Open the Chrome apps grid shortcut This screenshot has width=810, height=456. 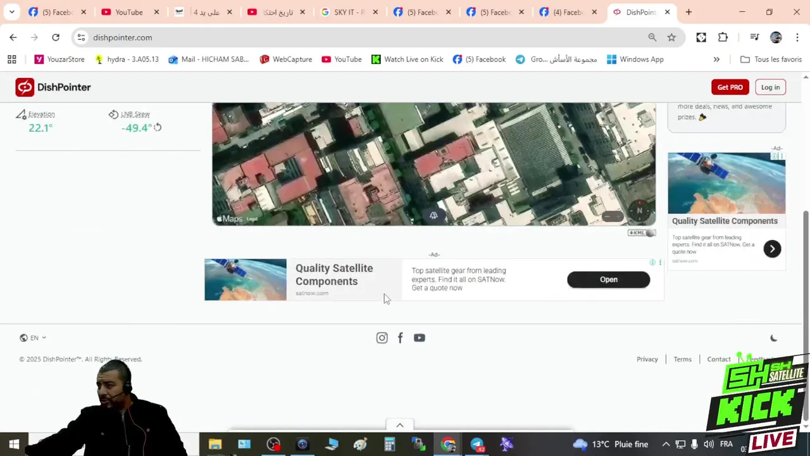pos(11,60)
